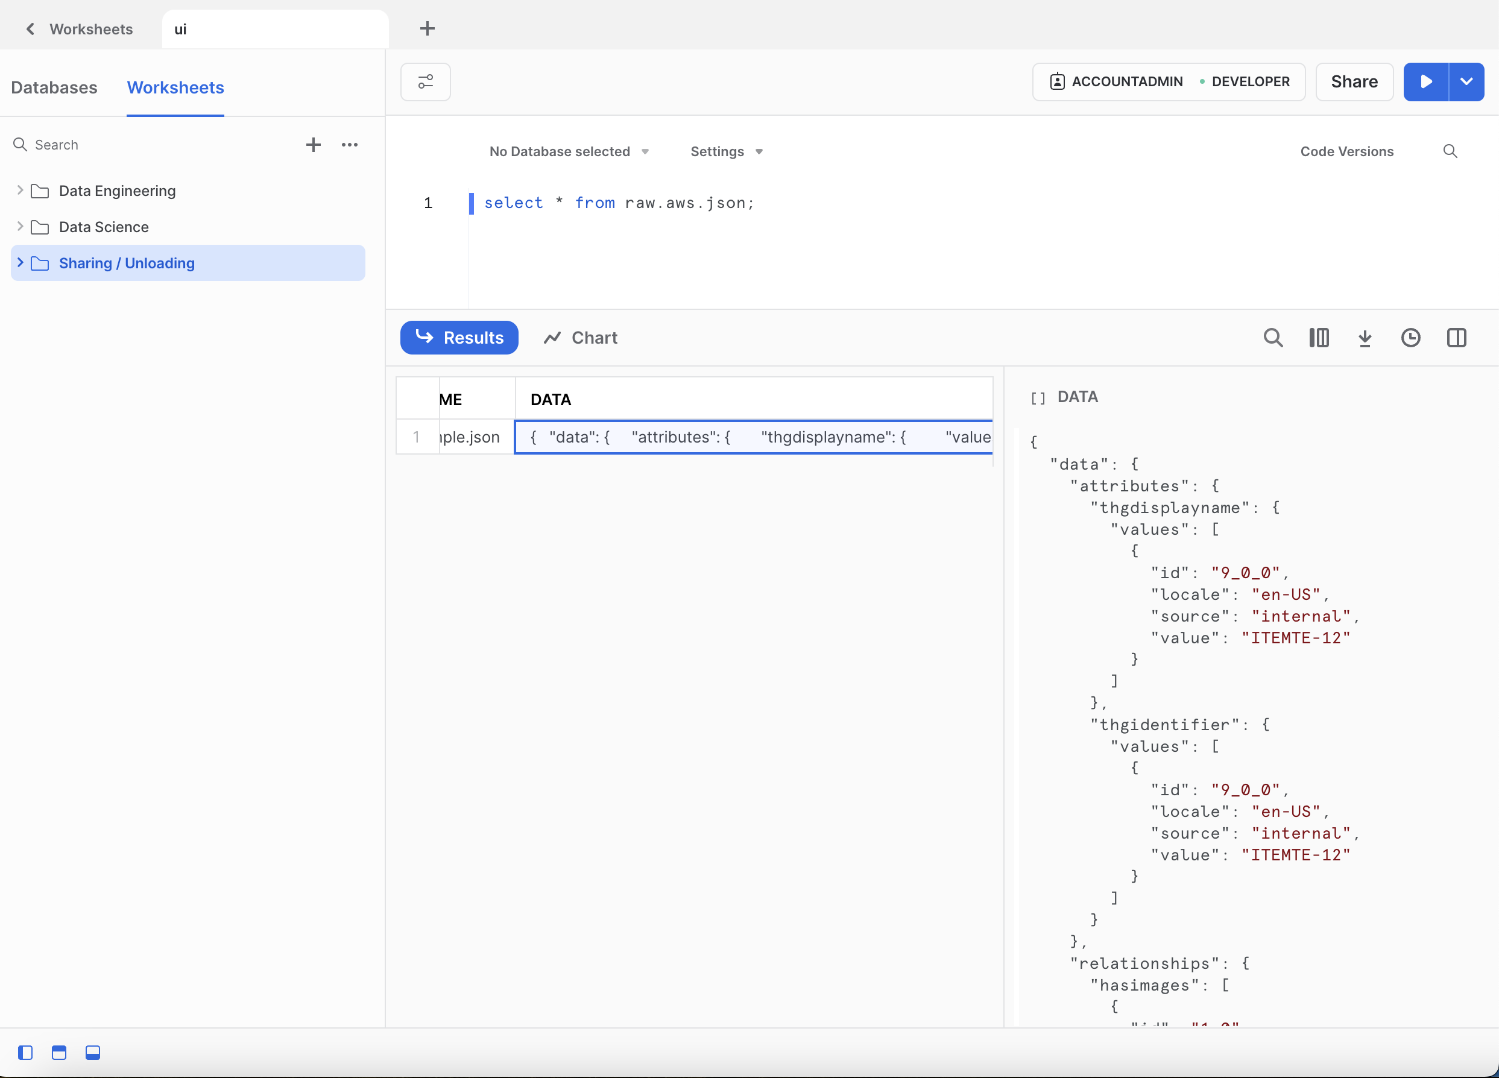
Task: Open the query filters icon
Action: 425,82
